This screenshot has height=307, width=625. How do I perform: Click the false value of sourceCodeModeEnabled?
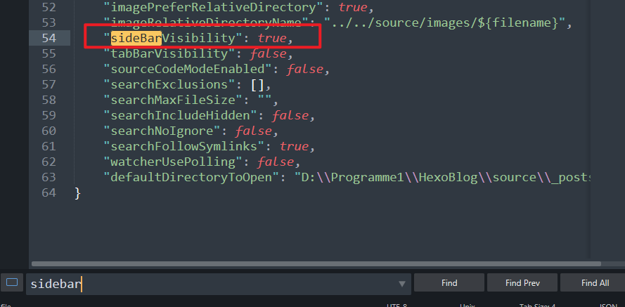(x=303, y=69)
